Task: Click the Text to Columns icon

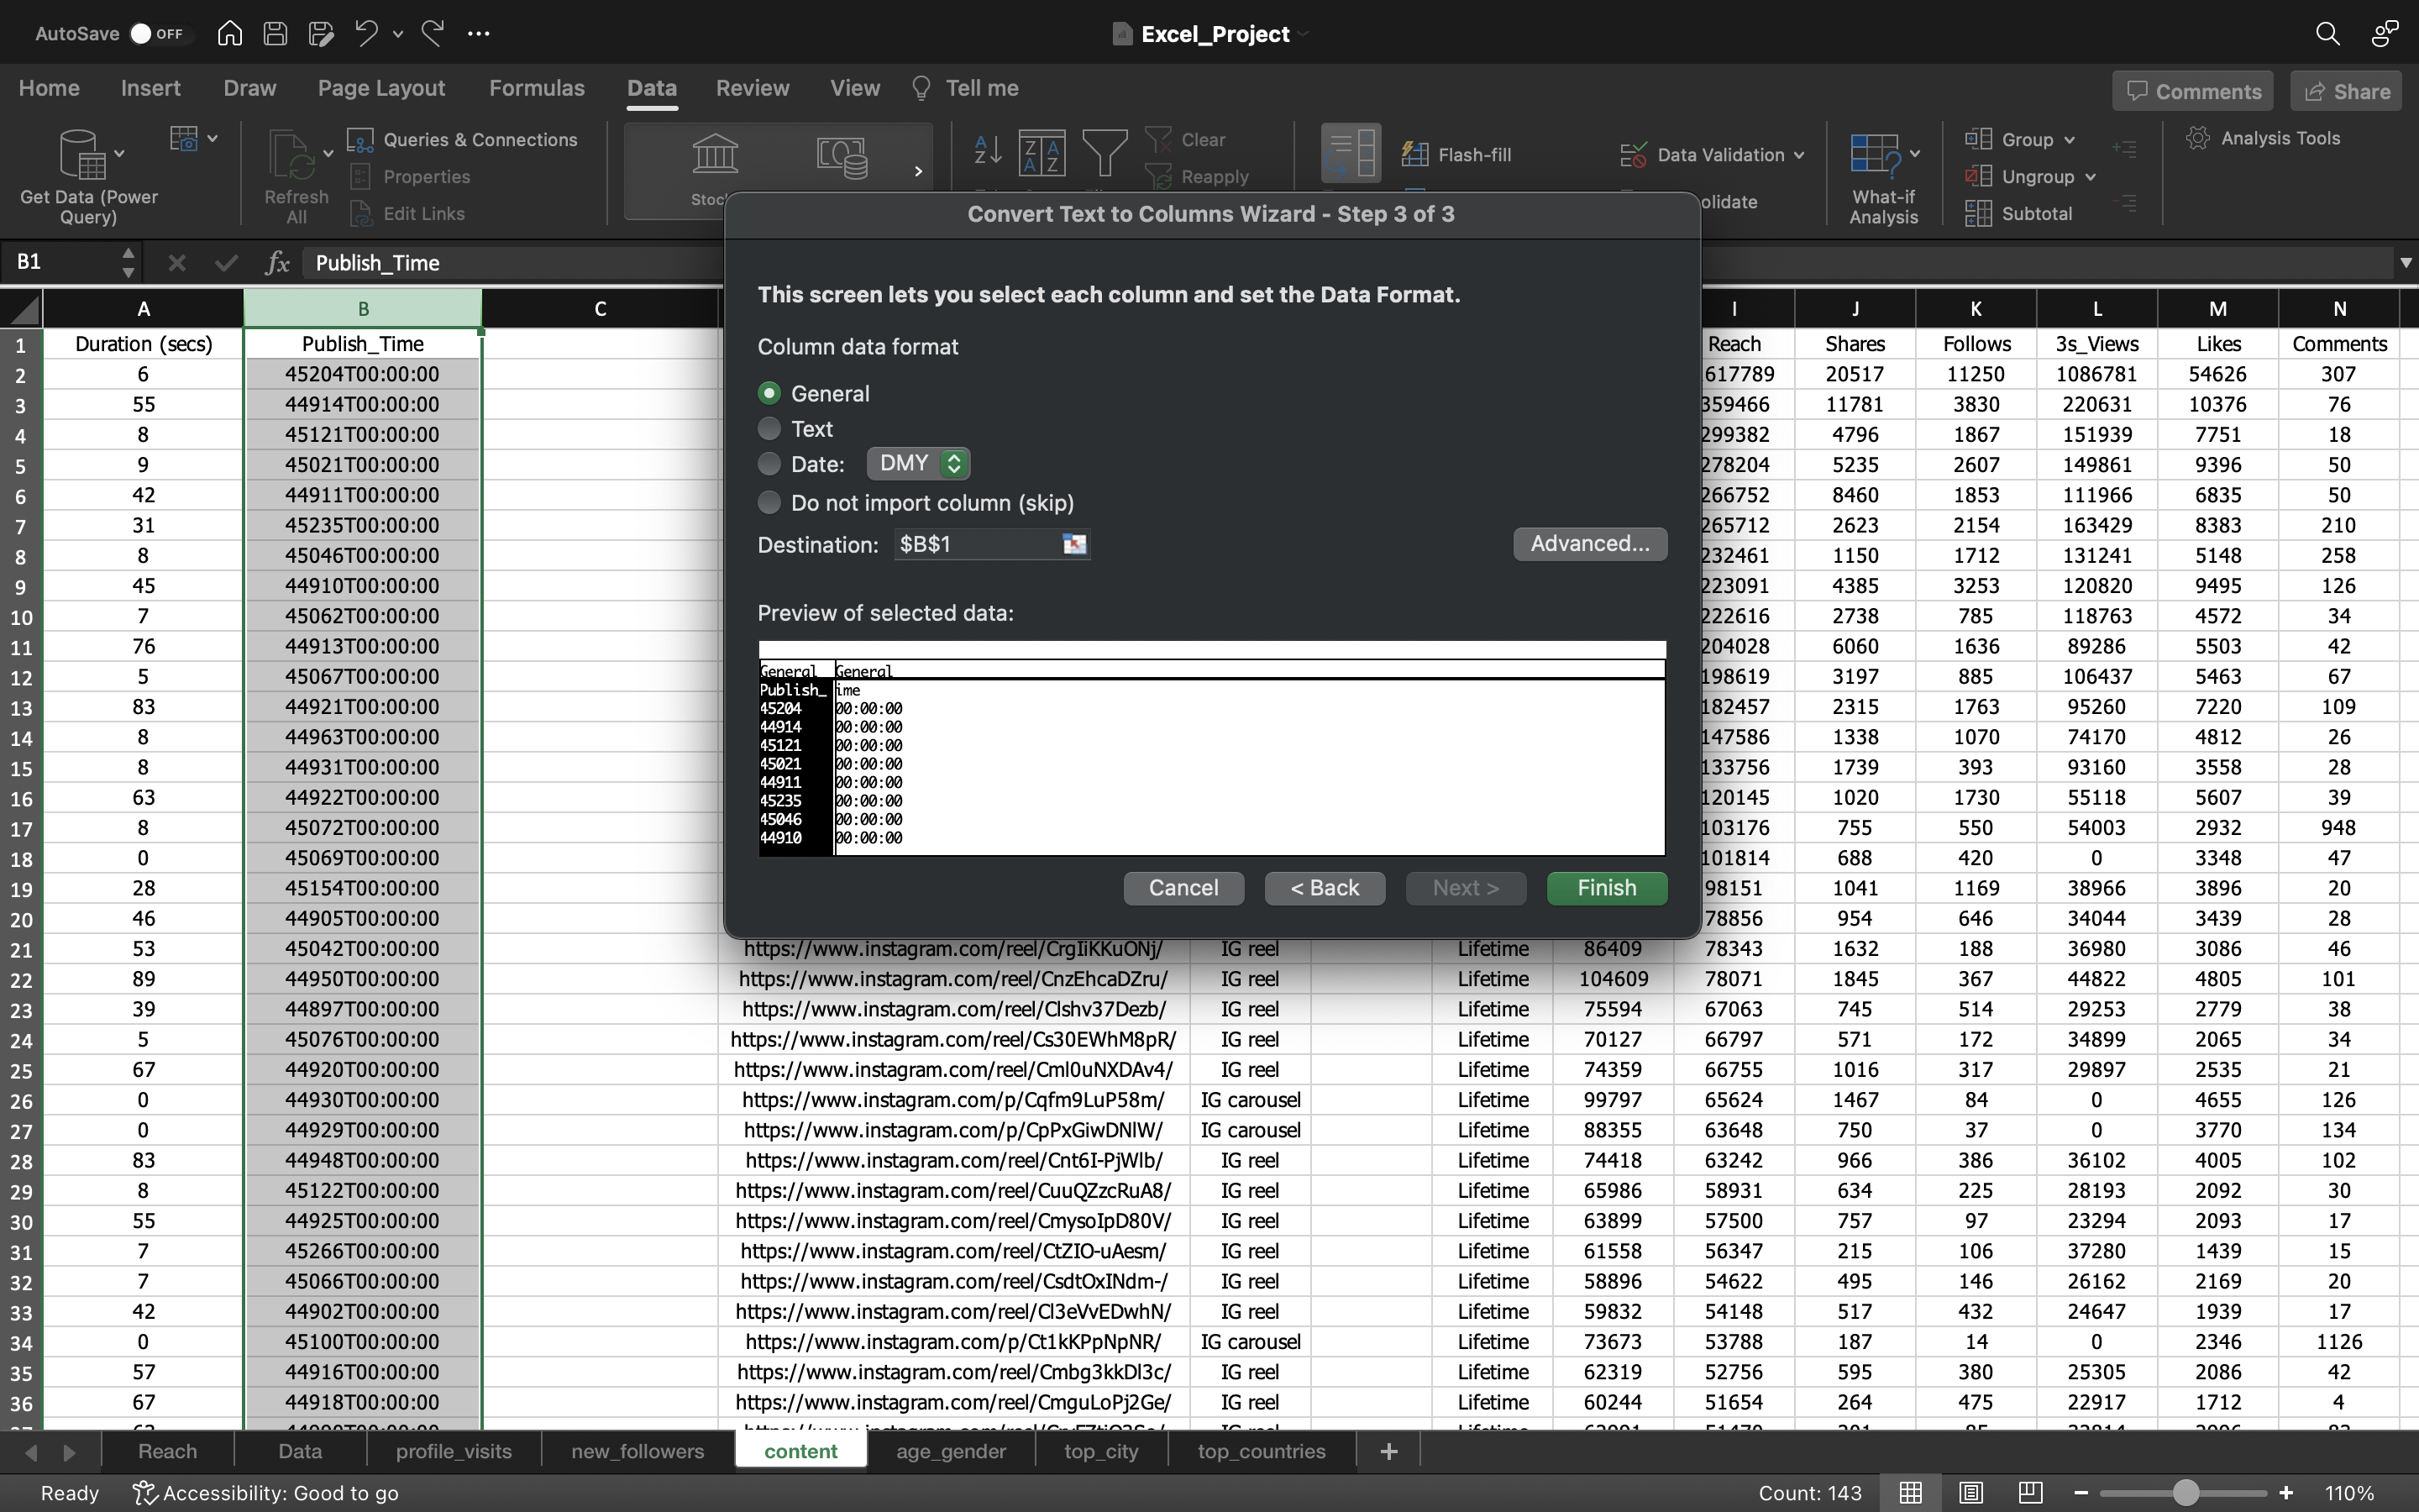Action: coord(1351,153)
